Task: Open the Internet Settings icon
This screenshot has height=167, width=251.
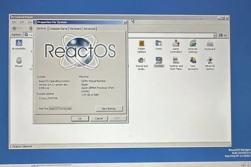Action: [193, 46]
